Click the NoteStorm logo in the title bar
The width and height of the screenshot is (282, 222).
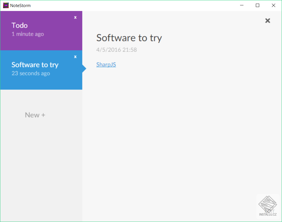pos(5,5)
